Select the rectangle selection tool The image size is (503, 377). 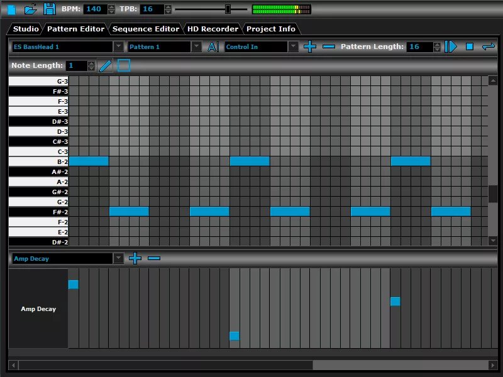[x=124, y=66]
